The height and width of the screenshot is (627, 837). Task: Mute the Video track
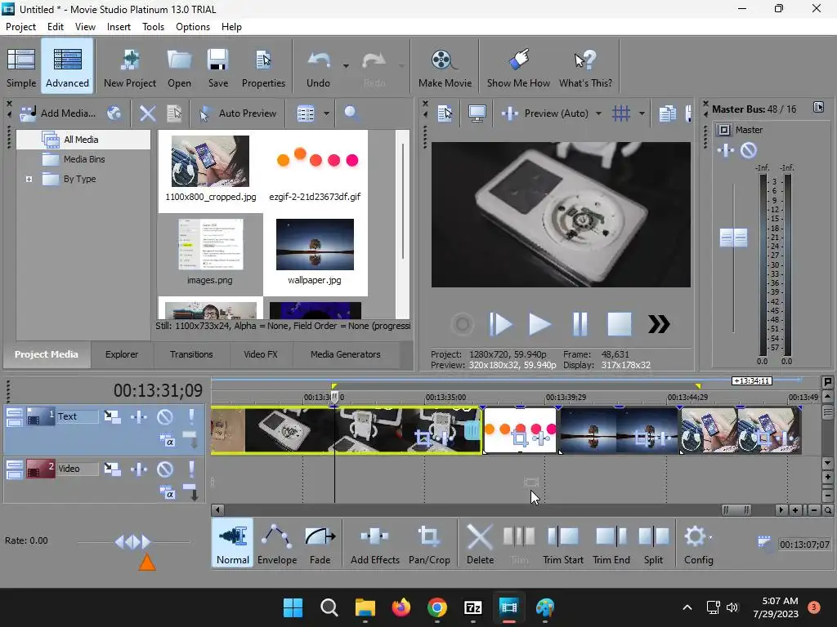[x=164, y=469]
